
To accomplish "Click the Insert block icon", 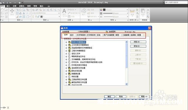I will (x=84, y=11).
